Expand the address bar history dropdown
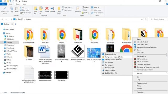This screenshot has width=168, height=94. point(142,19)
